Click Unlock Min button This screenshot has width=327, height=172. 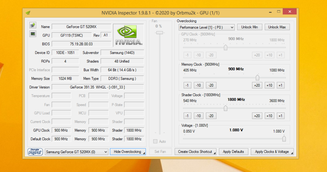249,27
